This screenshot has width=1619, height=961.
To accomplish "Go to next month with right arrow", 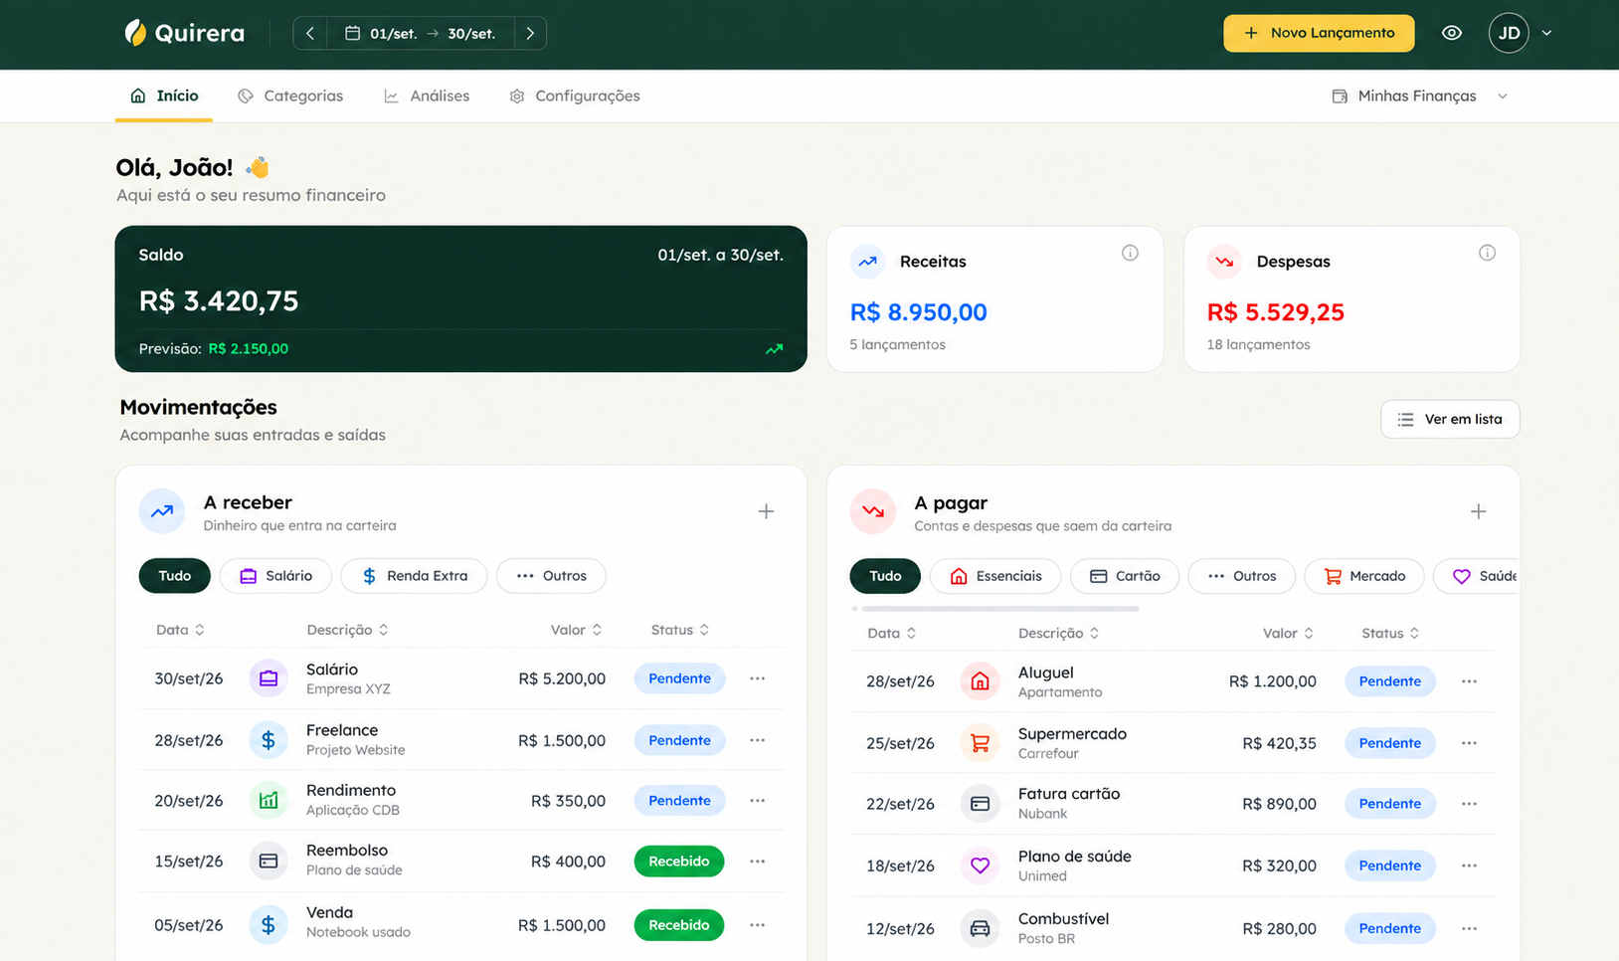I will point(530,33).
